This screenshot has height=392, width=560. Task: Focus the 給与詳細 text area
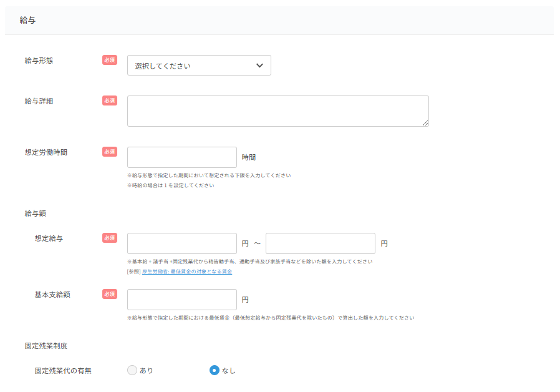tap(278, 111)
